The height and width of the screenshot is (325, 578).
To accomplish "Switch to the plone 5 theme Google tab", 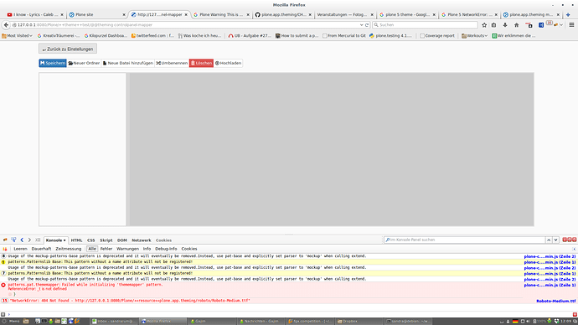I will [407, 15].
